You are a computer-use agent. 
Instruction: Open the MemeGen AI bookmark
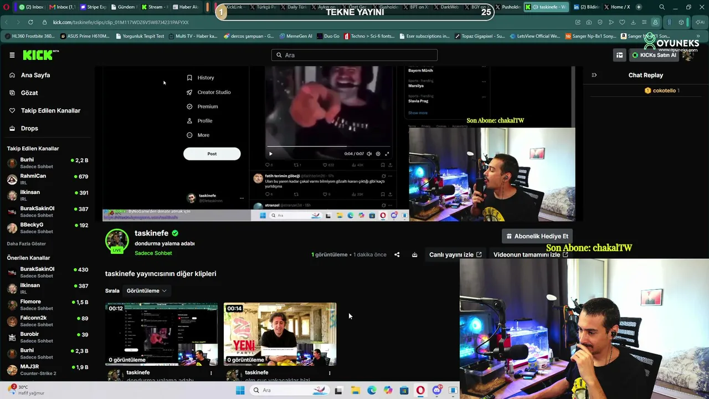[296, 36]
